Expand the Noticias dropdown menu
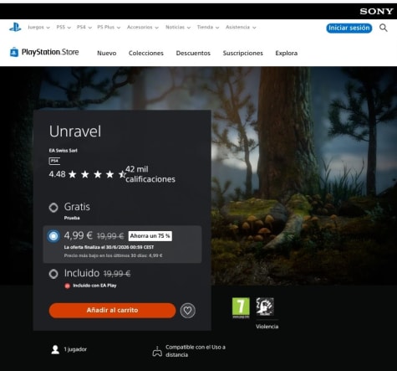 (x=178, y=28)
